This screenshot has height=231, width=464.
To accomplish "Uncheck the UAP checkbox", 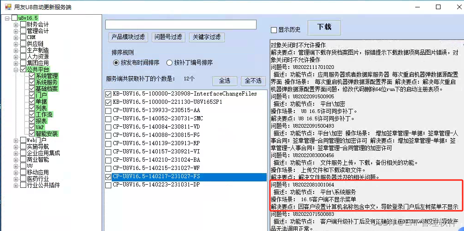I will click(32, 127).
